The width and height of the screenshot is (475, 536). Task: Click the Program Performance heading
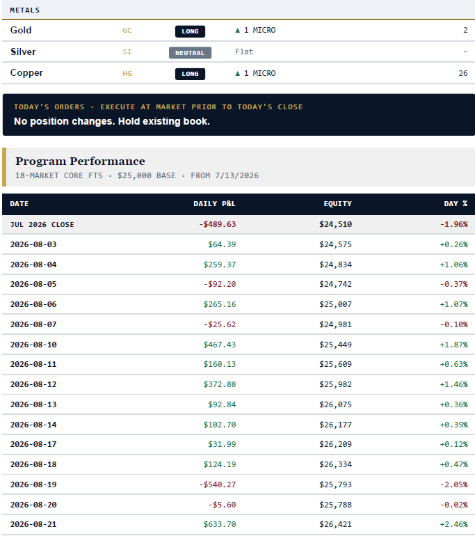[x=80, y=161]
